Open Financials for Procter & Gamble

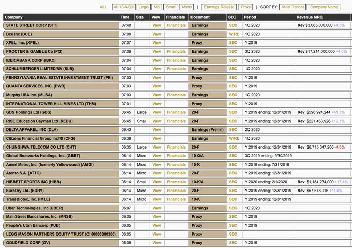(x=176, y=51)
